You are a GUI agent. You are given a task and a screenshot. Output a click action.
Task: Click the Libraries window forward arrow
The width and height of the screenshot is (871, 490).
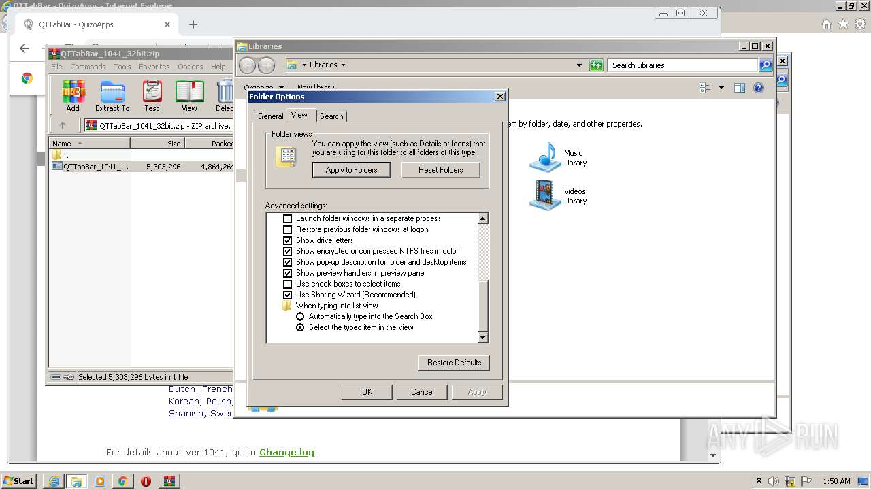point(266,65)
